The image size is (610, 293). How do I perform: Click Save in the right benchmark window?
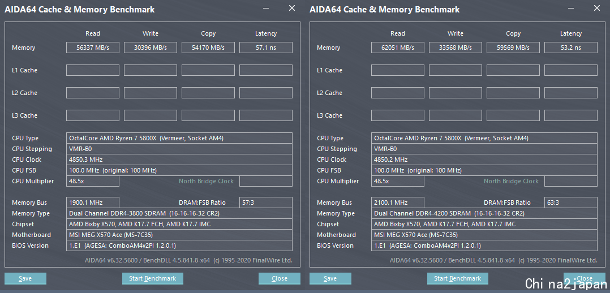tap(330, 279)
